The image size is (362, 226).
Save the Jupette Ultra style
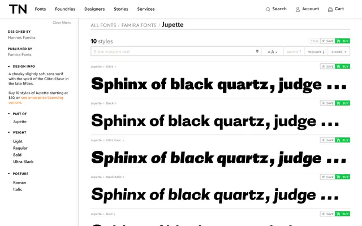point(327,67)
